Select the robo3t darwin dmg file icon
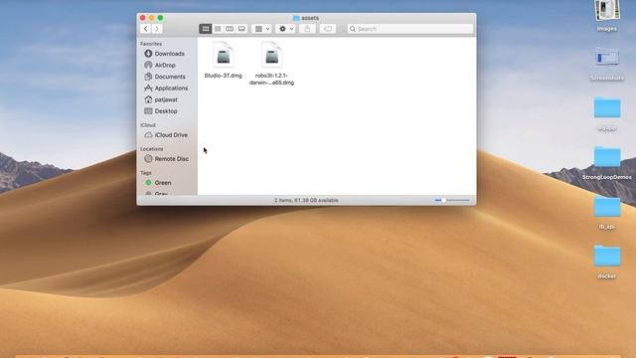Viewport: 636px width, 358px height. tap(271, 55)
